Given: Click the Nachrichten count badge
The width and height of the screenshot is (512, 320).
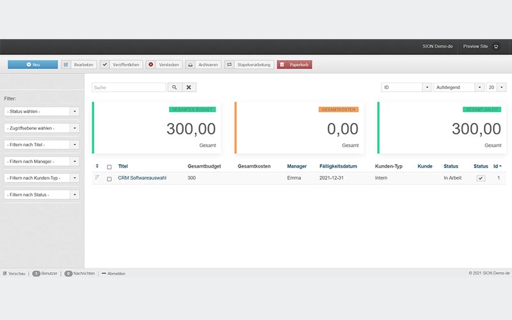Looking at the screenshot, I should click(68, 274).
